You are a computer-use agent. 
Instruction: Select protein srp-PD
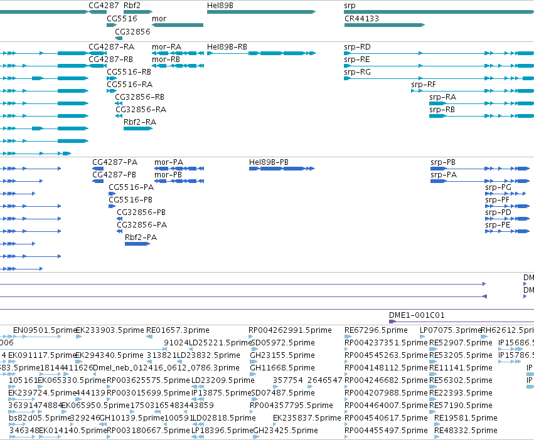(x=508, y=219)
